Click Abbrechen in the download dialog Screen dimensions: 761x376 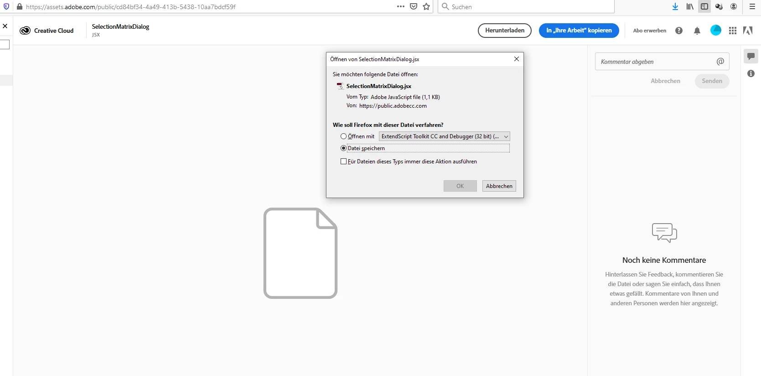click(x=499, y=186)
